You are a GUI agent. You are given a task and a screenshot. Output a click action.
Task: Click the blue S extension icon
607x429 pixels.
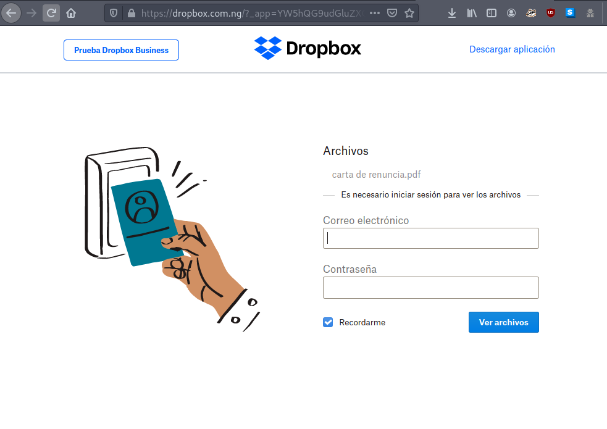click(x=570, y=13)
